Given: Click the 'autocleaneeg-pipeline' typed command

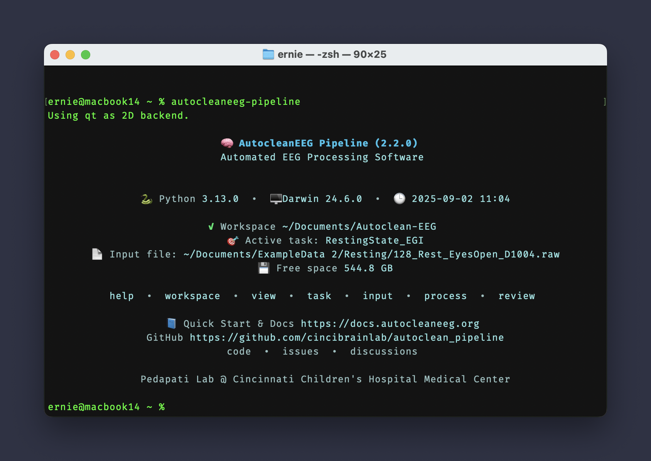Looking at the screenshot, I should [236, 102].
